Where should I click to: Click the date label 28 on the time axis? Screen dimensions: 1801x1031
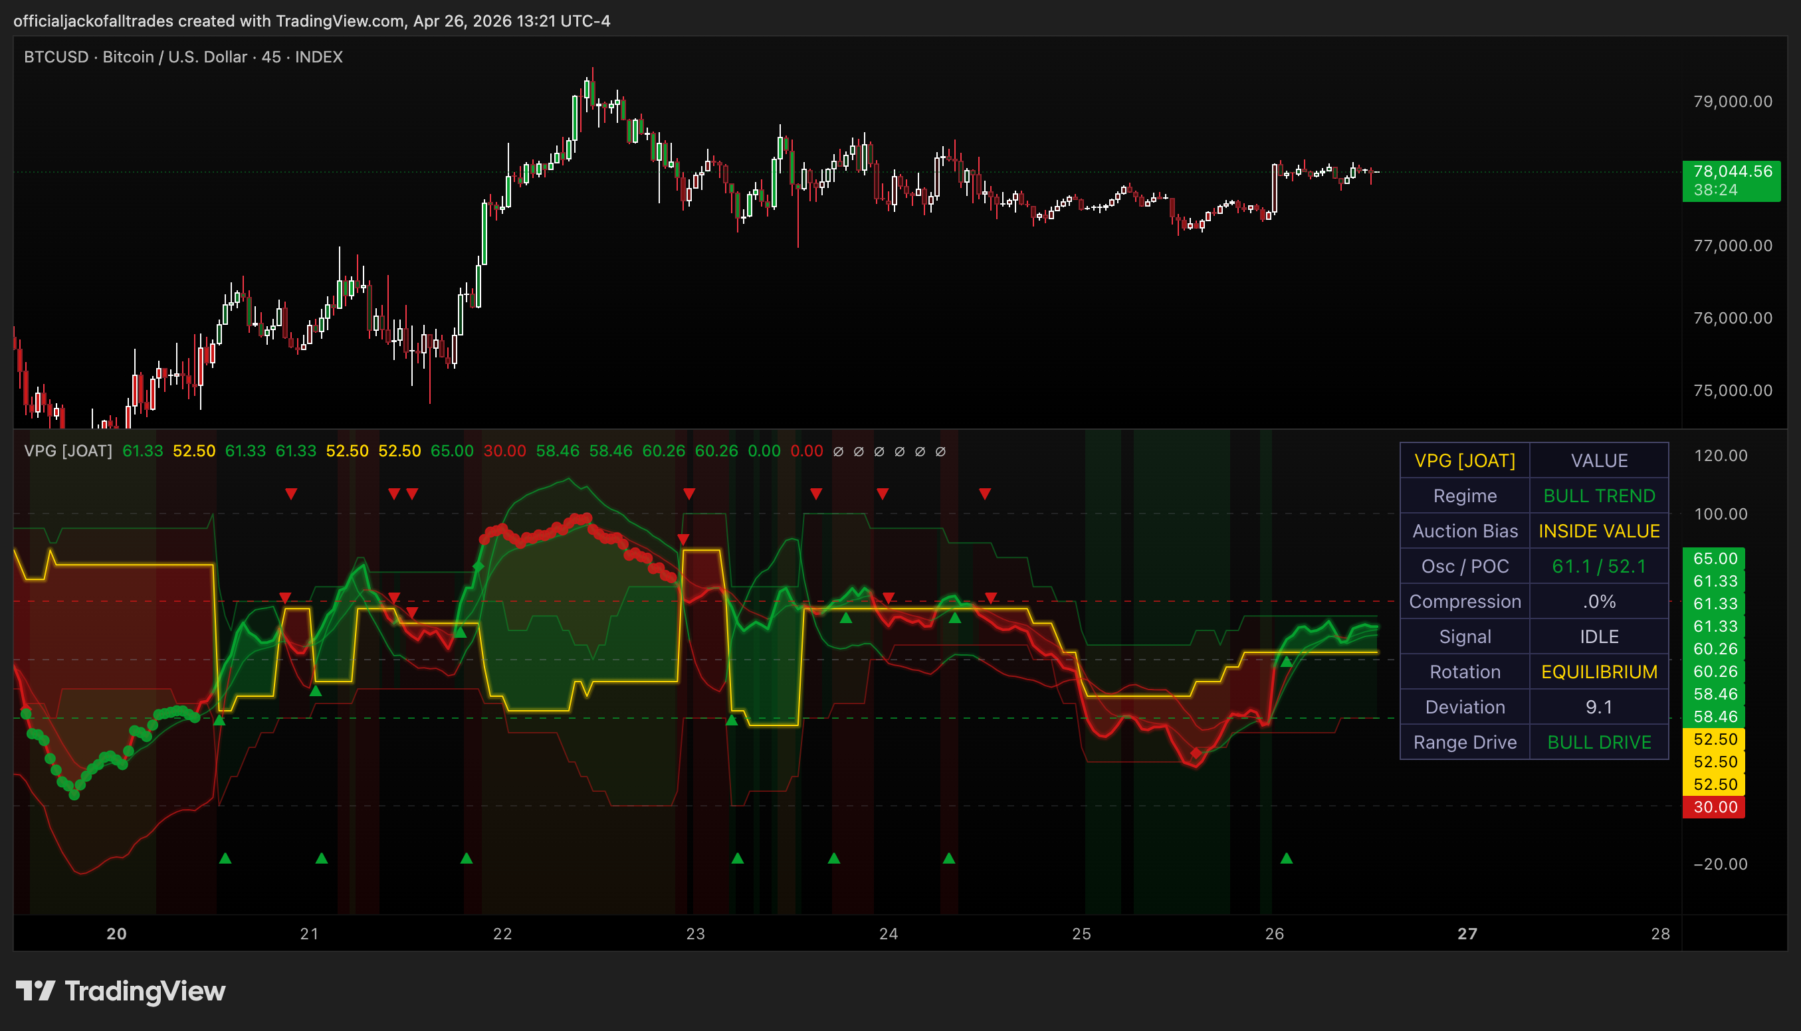point(1660,934)
